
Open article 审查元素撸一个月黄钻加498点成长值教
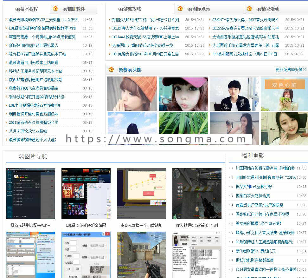coord(42,37)
